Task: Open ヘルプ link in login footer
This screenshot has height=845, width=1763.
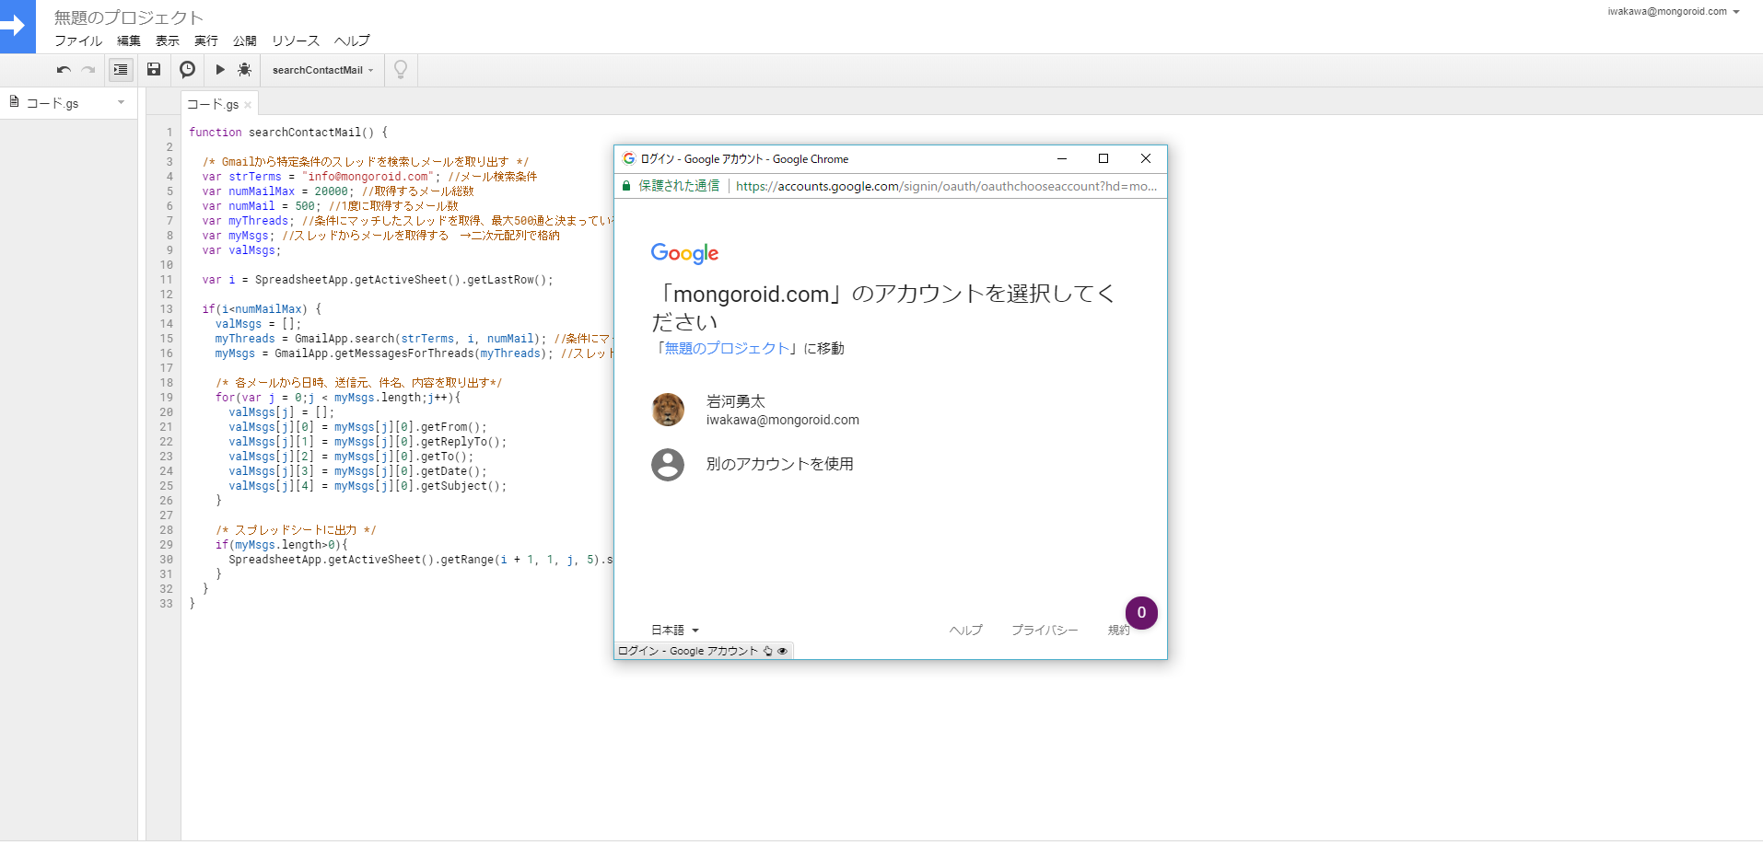Action: click(x=966, y=631)
